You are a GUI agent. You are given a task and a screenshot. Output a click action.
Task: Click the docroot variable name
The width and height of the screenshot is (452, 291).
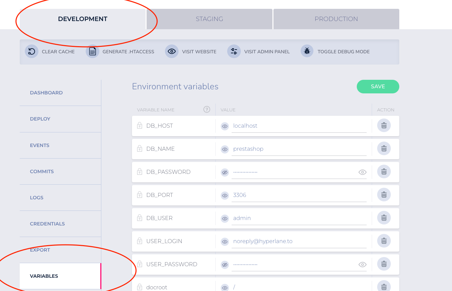click(157, 287)
